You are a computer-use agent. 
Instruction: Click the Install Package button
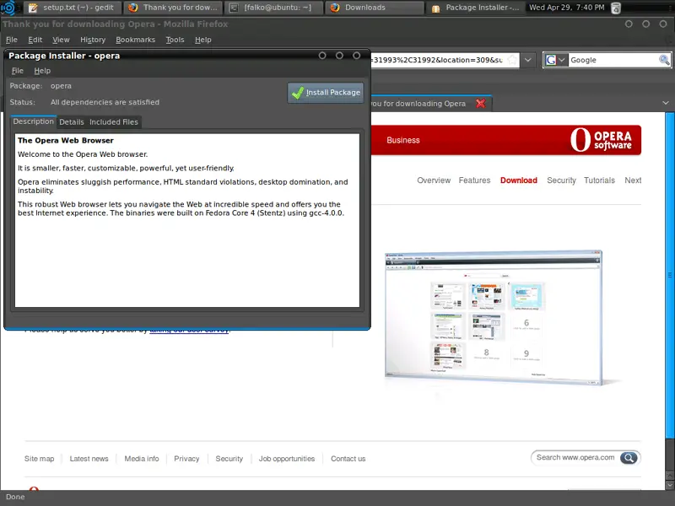coord(326,93)
